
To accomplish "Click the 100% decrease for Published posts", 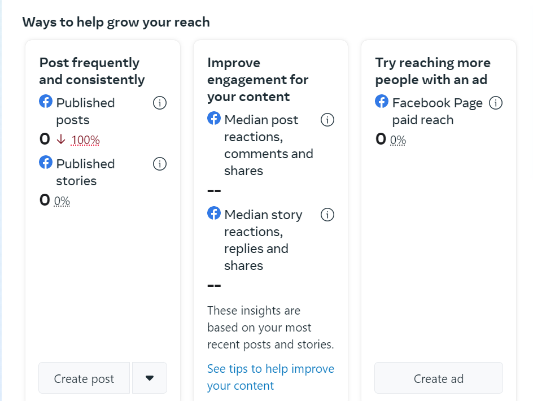I will tap(85, 140).
